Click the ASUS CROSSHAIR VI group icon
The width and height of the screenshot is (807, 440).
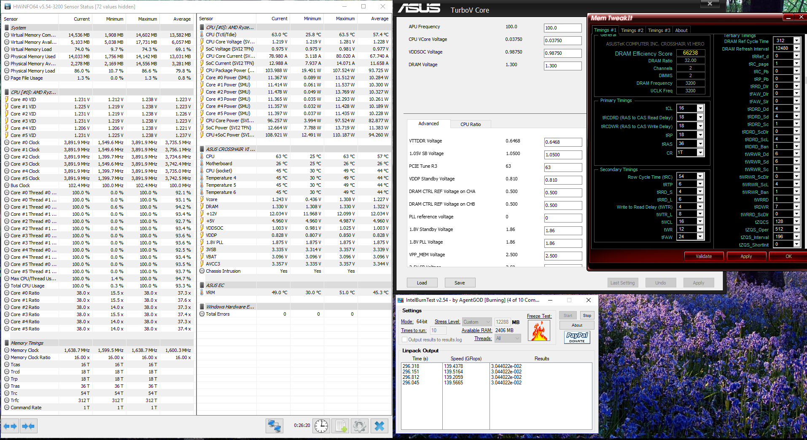coord(202,149)
